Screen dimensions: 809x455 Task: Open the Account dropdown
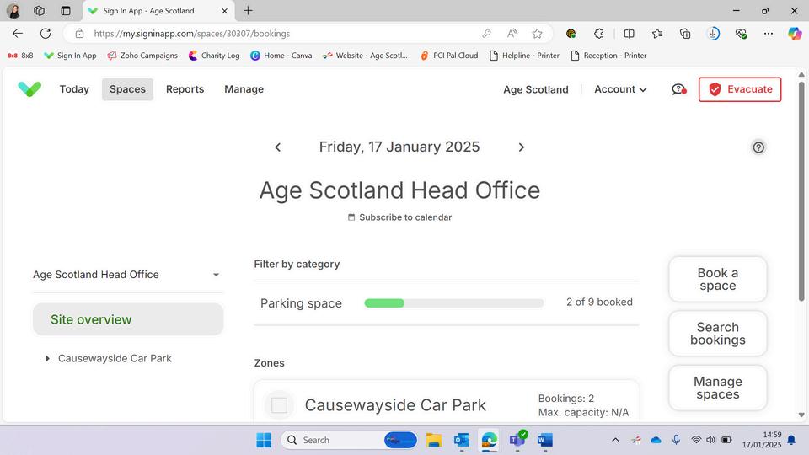(620, 89)
